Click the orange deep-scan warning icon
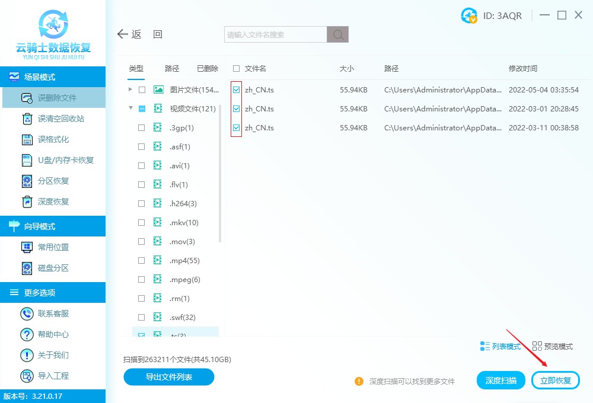The width and height of the screenshot is (593, 403). pos(359,381)
